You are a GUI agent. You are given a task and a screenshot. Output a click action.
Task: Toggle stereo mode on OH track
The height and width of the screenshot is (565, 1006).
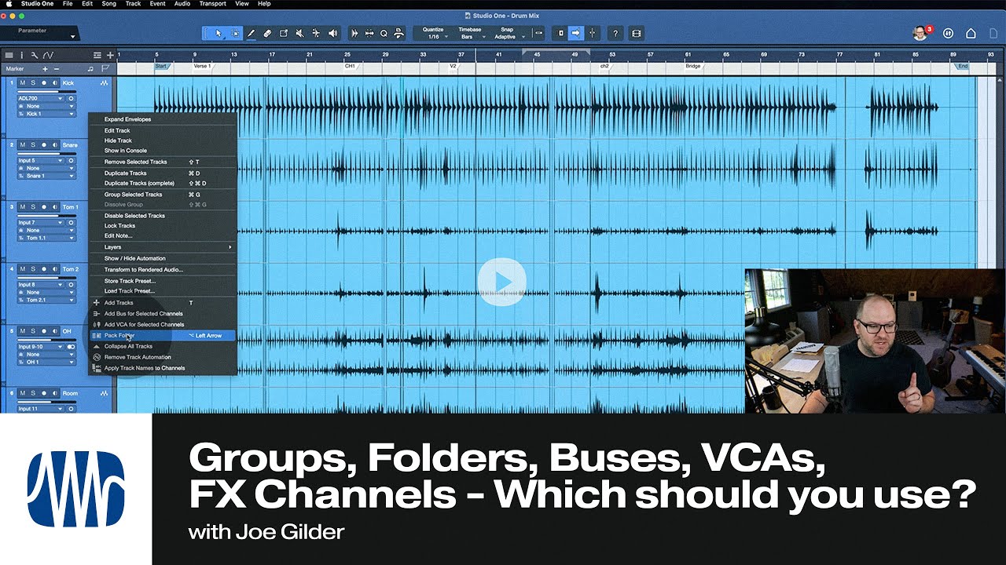click(71, 346)
